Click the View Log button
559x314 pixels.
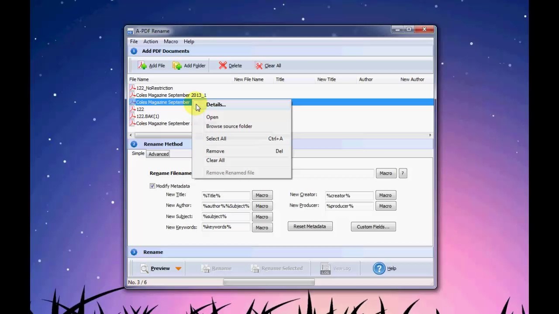[x=335, y=268]
